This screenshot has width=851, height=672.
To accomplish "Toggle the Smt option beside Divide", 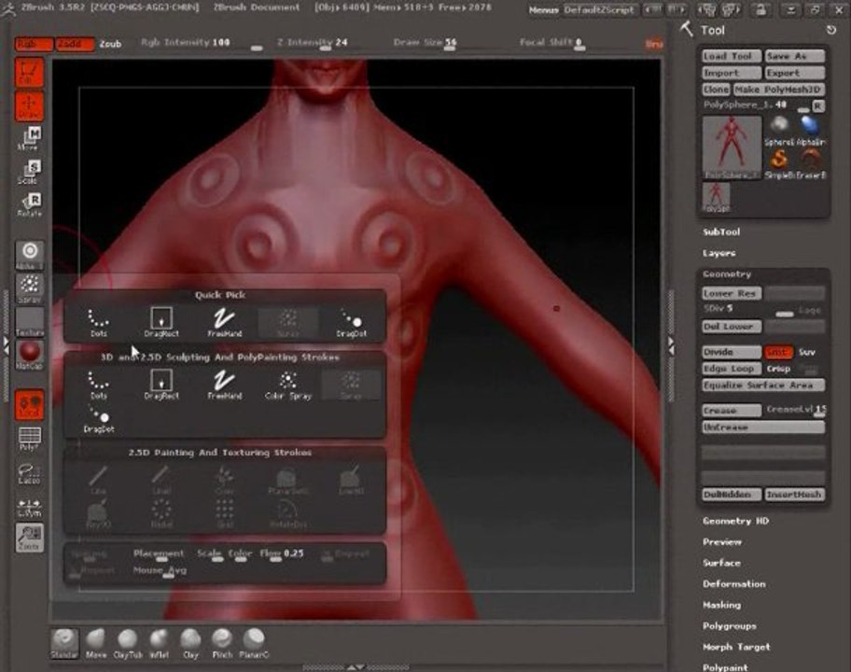I will (x=777, y=352).
